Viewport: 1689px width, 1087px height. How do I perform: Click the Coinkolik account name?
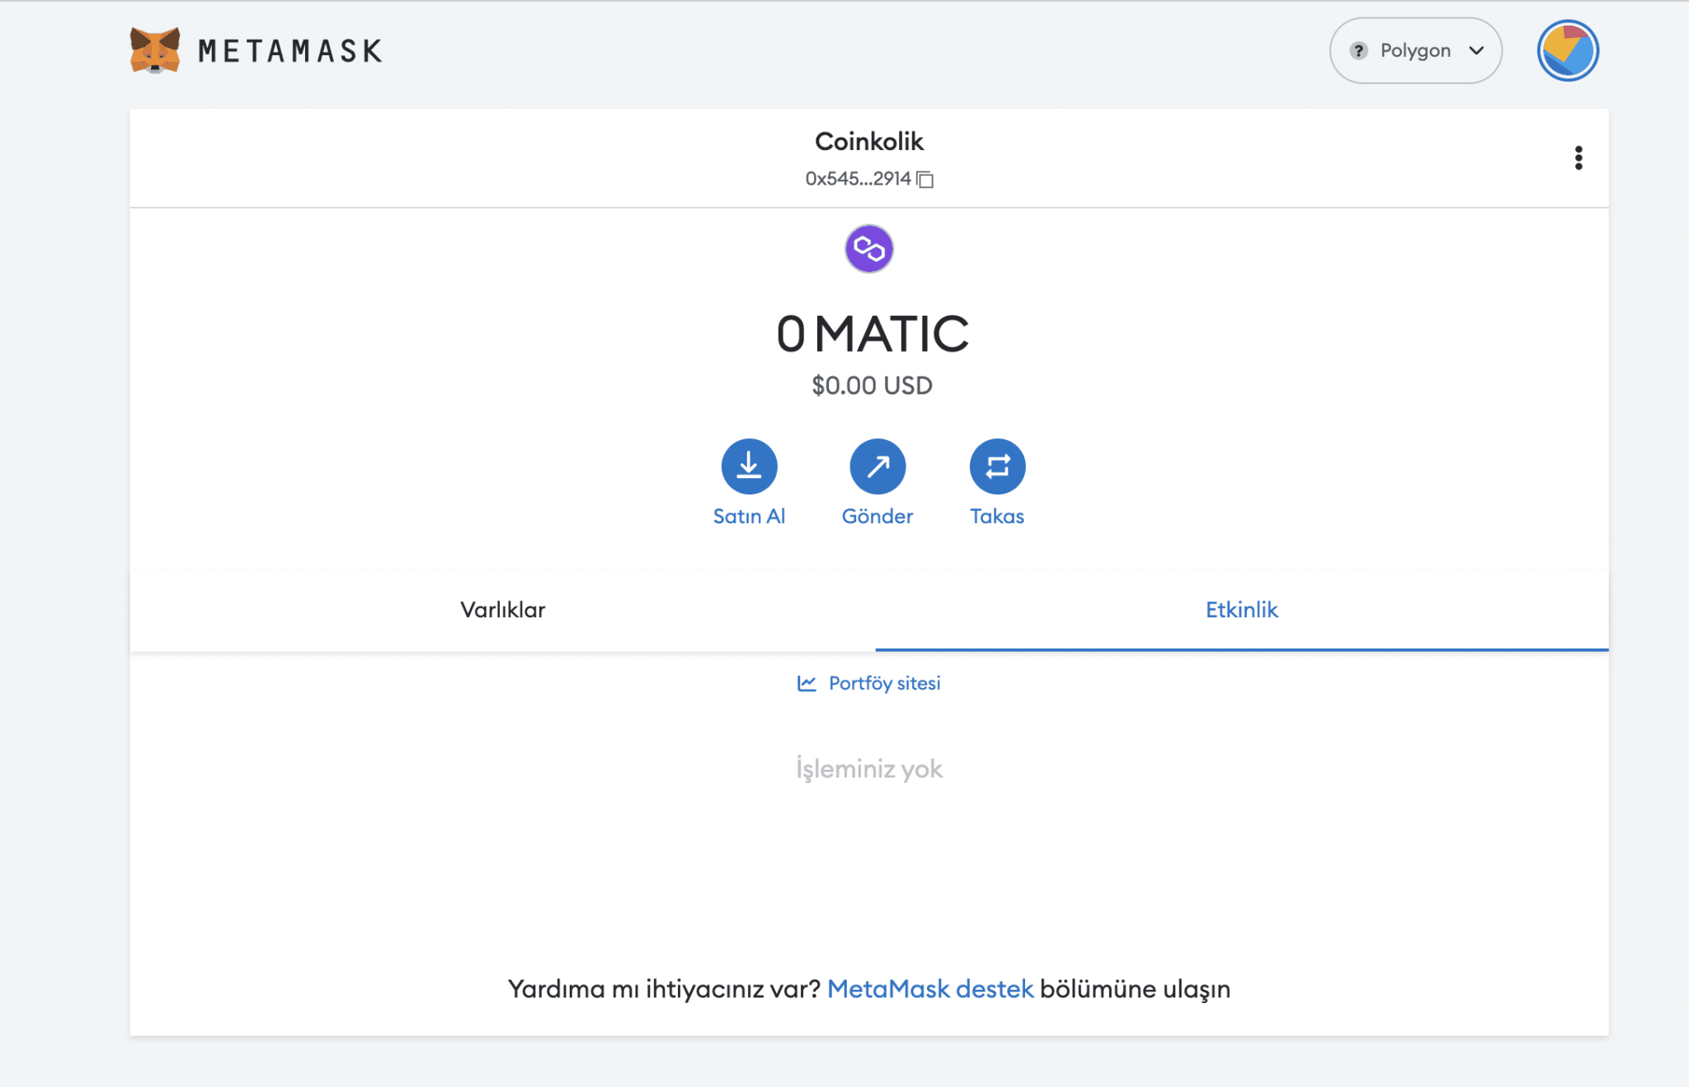(869, 141)
